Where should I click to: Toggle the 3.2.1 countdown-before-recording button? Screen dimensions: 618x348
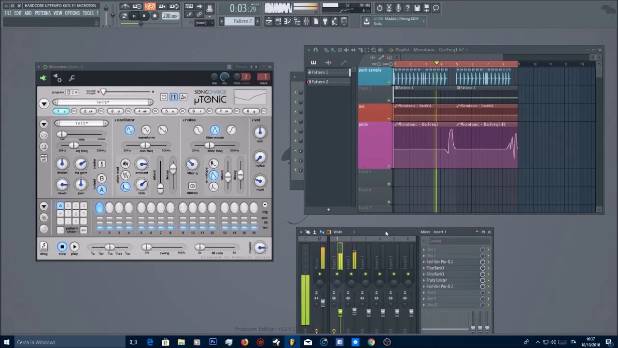(150, 7)
